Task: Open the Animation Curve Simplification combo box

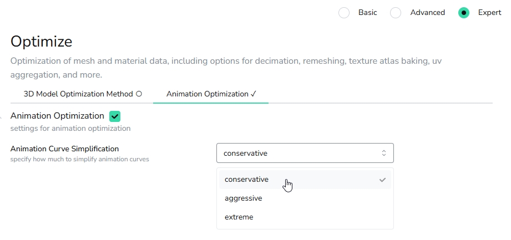Action: point(305,153)
